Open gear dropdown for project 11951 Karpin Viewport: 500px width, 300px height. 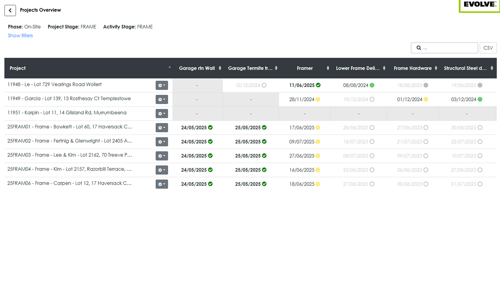point(162,113)
